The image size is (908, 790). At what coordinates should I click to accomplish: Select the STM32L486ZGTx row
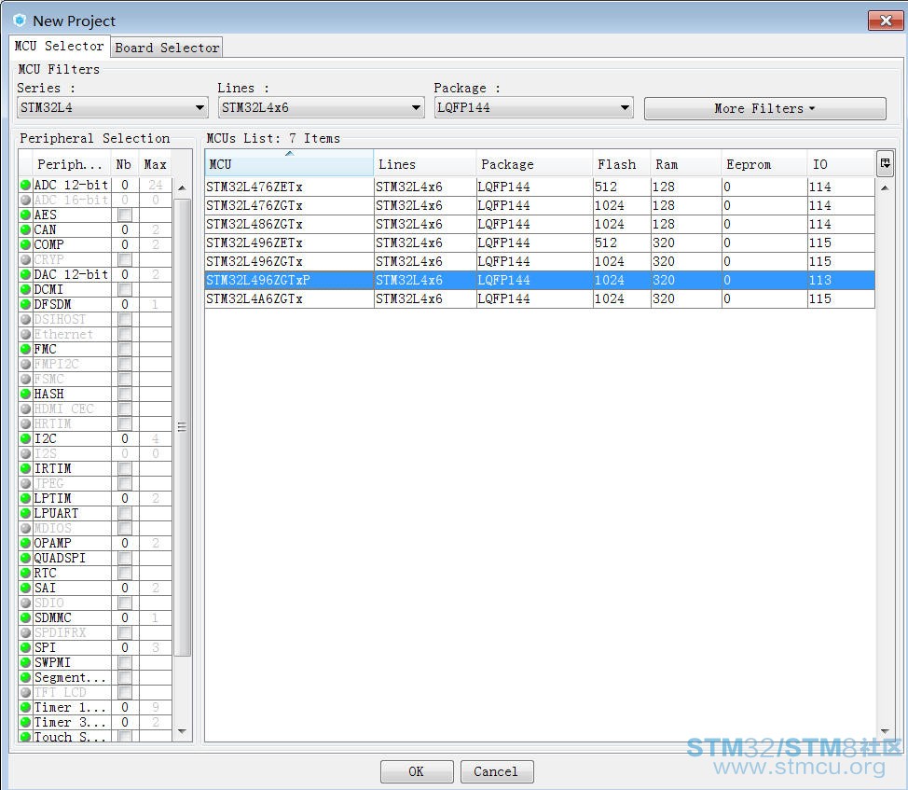[540, 224]
